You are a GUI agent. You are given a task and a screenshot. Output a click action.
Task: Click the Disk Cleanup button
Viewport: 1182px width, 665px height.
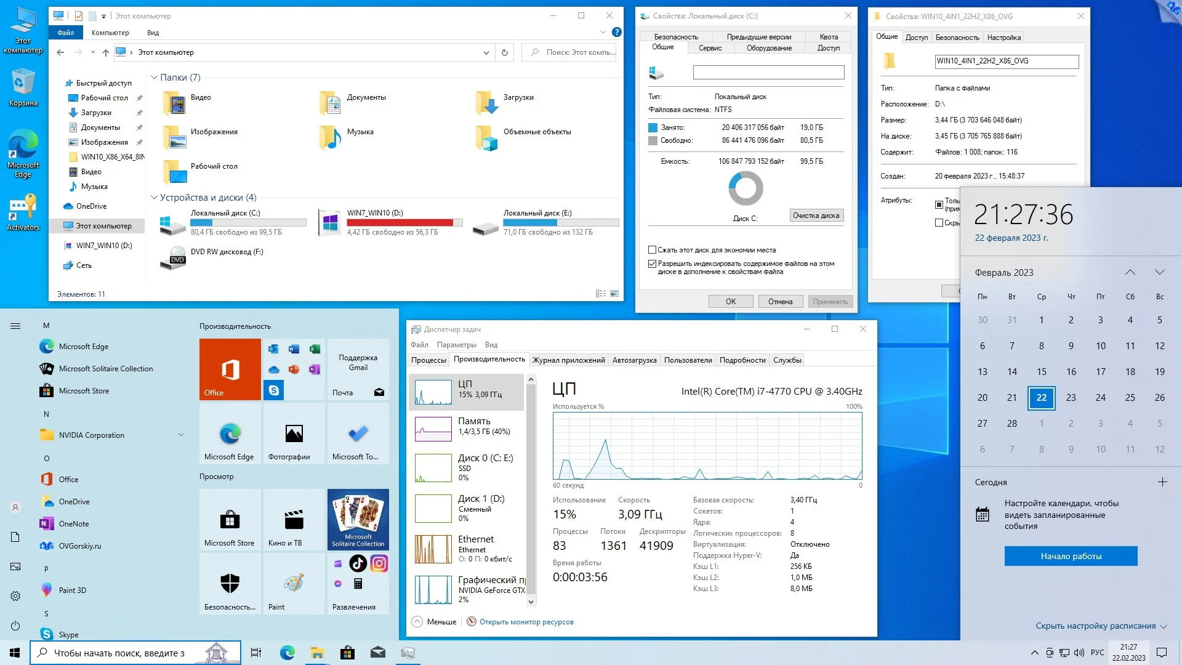point(816,216)
